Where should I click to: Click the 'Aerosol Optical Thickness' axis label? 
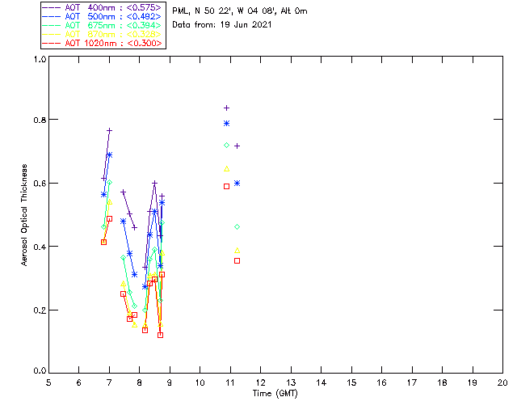point(24,214)
